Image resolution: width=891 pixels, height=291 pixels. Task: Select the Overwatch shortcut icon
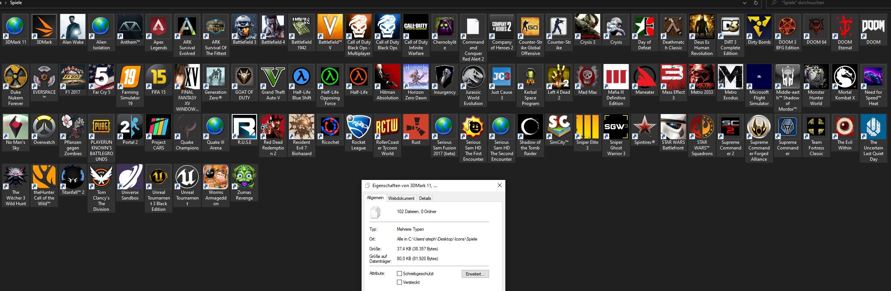point(44,130)
